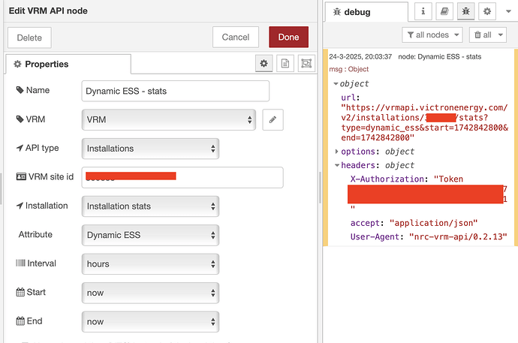The image size is (518, 343).
Task: Expand the options object in debug output
Action: 336,152
